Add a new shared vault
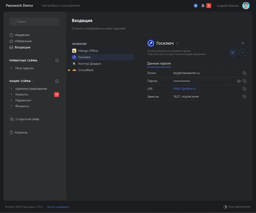 (x=57, y=81)
